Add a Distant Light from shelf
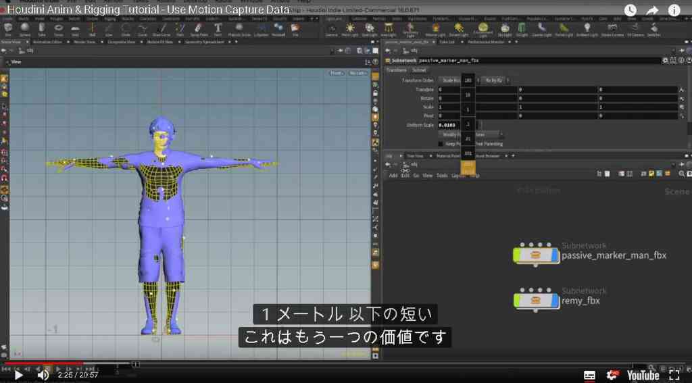692x383 pixels. 459,30
